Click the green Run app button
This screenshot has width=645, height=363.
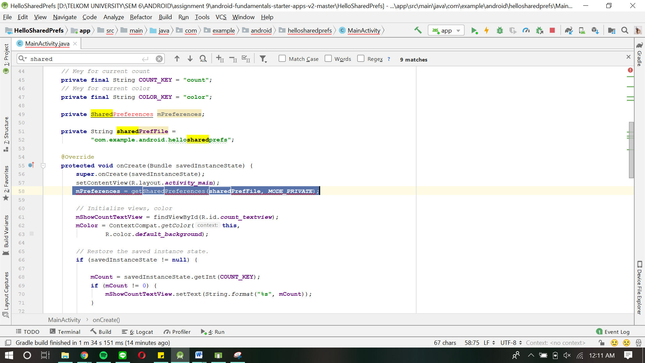pos(474,31)
